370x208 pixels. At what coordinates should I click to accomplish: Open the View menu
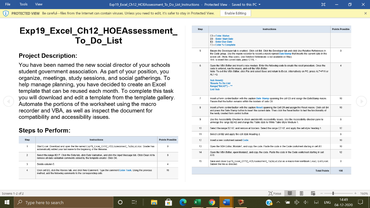click(x=39, y=4)
